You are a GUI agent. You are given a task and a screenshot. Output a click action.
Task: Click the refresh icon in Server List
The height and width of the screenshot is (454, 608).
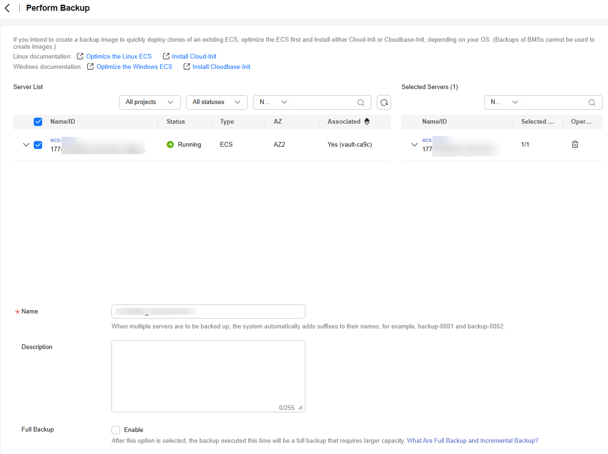point(384,103)
